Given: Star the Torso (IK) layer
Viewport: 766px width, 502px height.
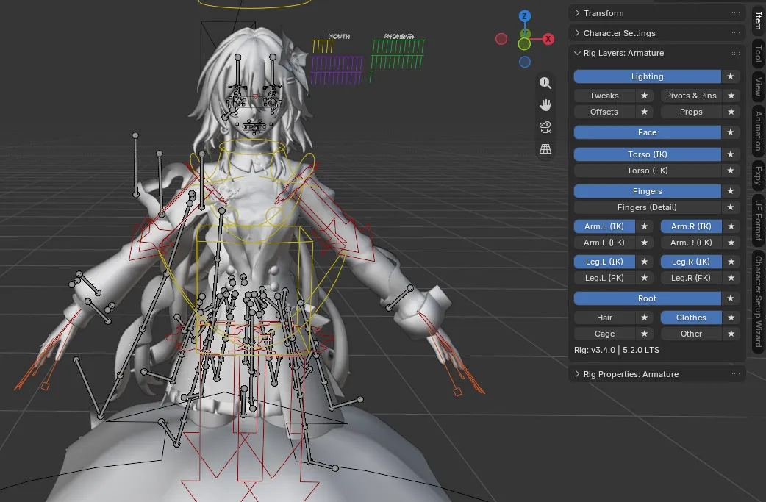Looking at the screenshot, I should click(x=730, y=154).
